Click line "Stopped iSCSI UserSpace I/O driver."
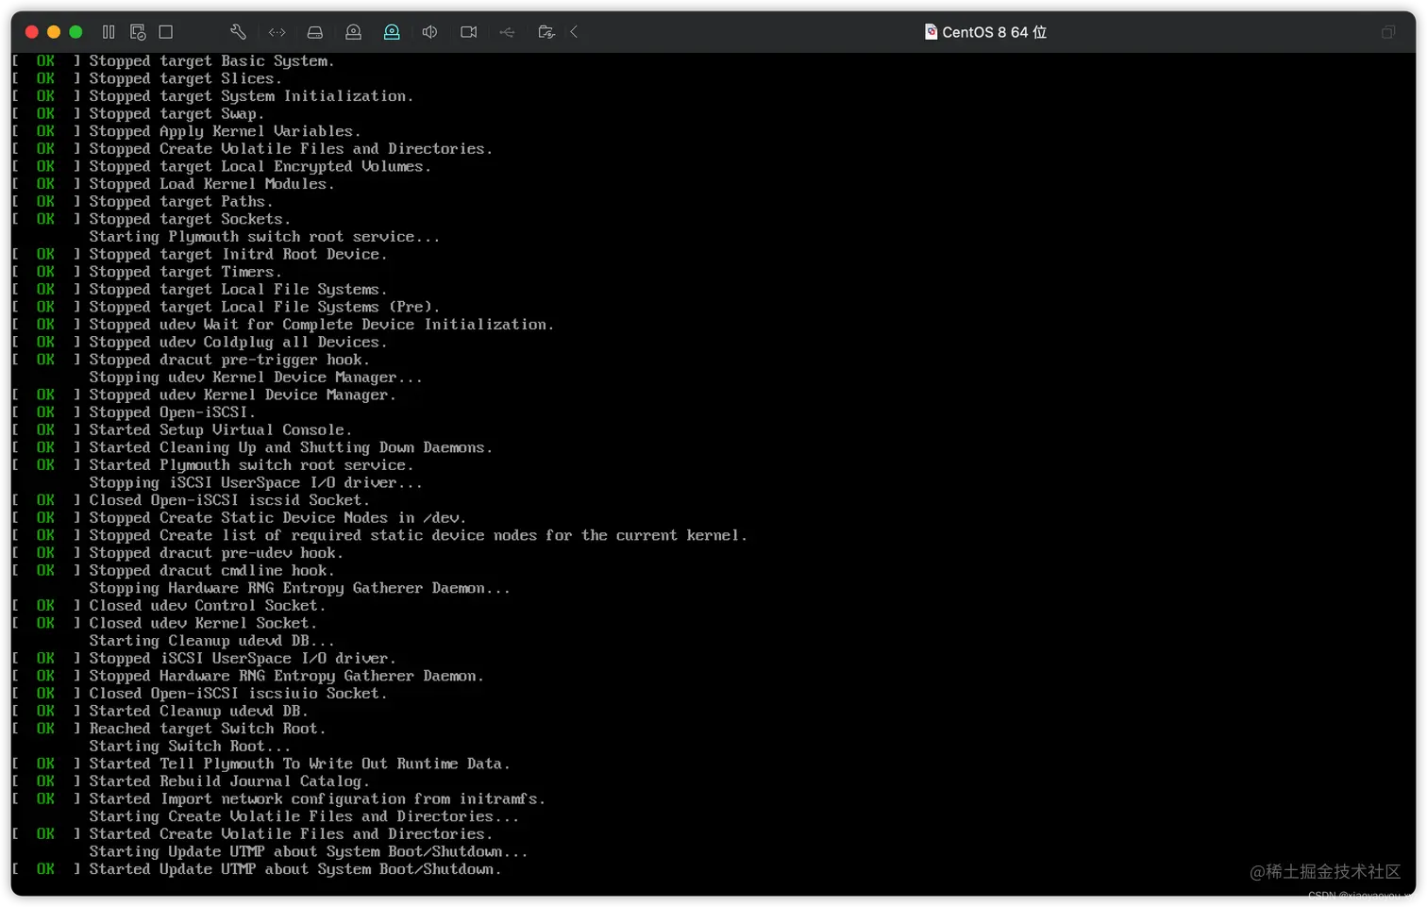 243,658
